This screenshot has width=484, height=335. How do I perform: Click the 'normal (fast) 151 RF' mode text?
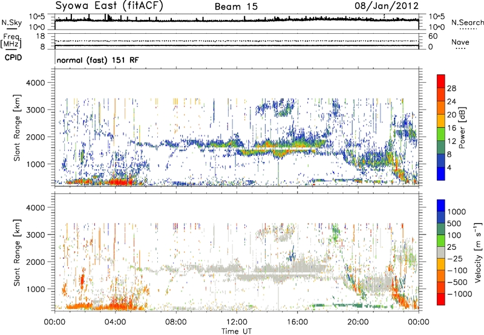tap(97, 60)
